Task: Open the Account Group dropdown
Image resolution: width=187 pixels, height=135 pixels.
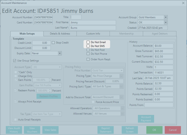Action: coord(166,17)
